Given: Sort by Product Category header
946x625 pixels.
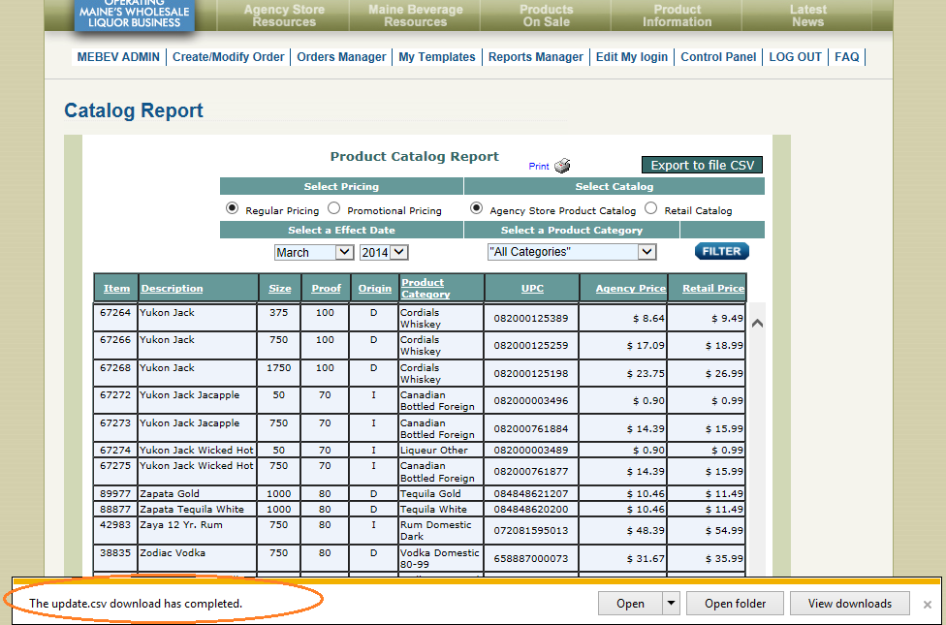Looking at the screenshot, I should click(426, 289).
